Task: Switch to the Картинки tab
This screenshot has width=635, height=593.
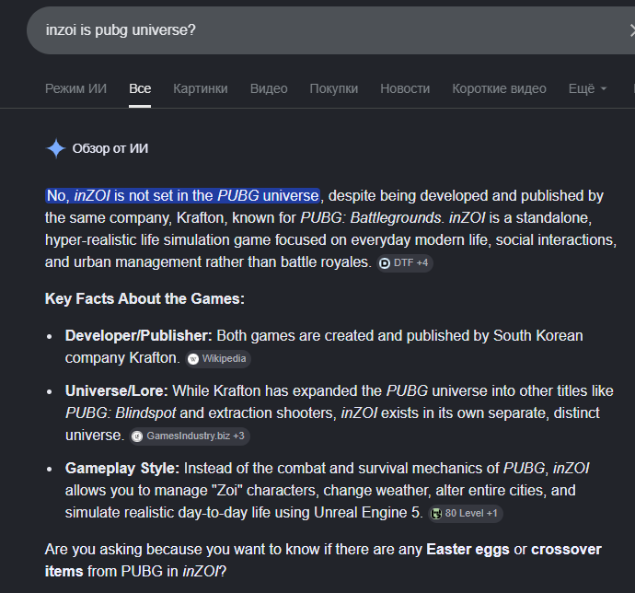Action: coord(201,88)
